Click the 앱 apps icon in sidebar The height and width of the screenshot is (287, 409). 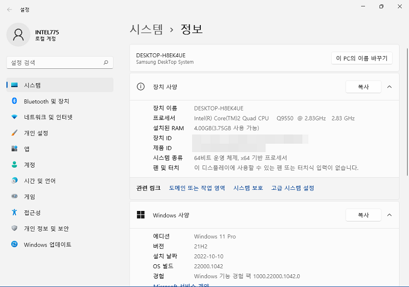(x=14, y=149)
